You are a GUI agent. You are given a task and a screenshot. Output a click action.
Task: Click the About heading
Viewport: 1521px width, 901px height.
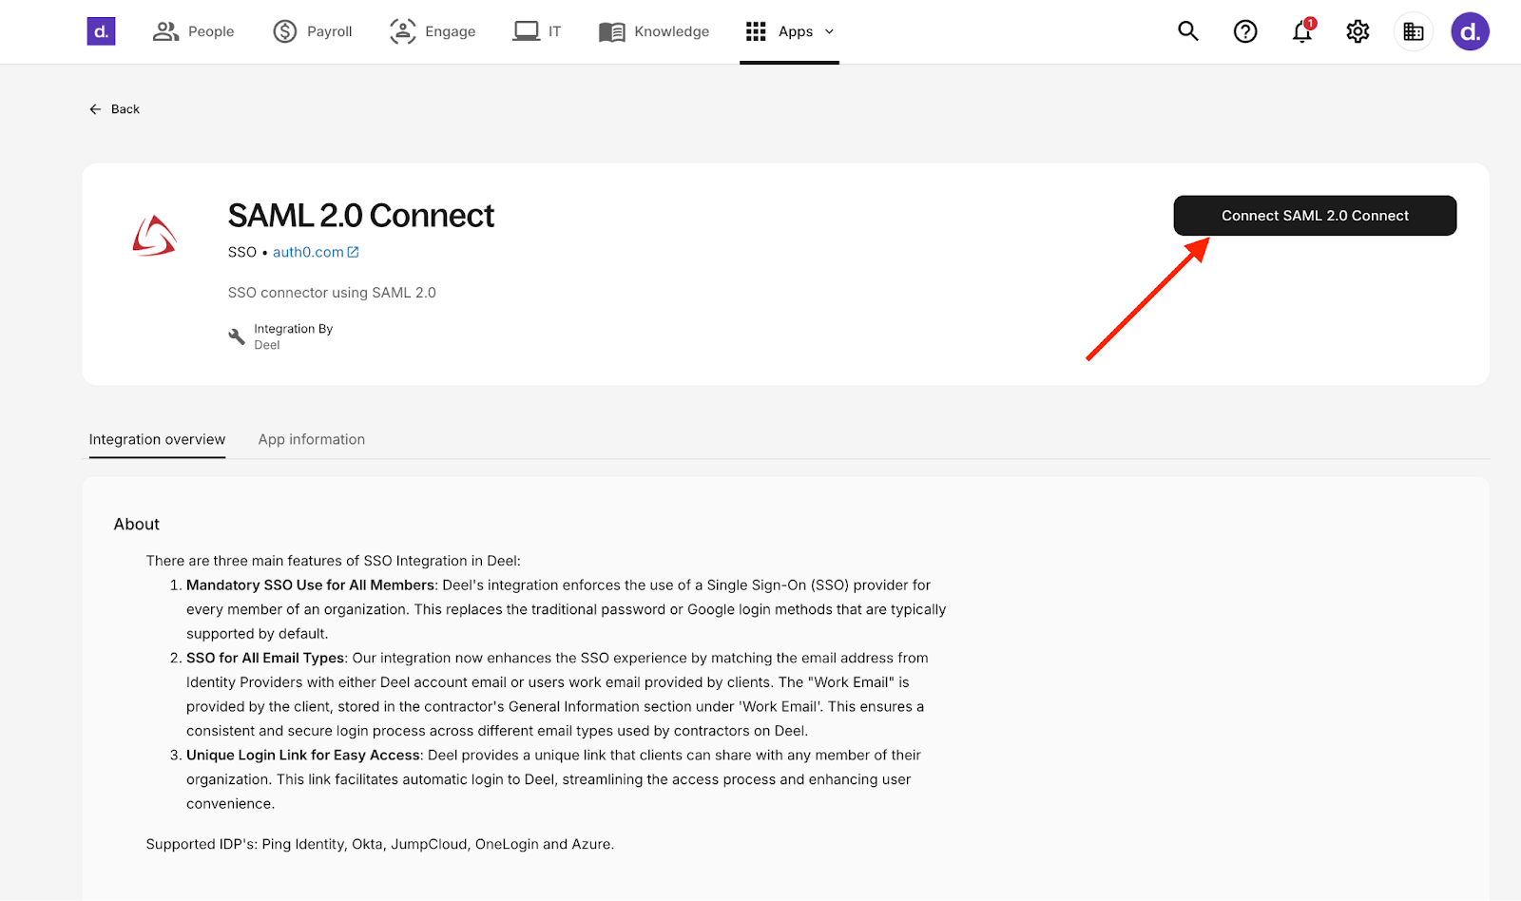[137, 524]
